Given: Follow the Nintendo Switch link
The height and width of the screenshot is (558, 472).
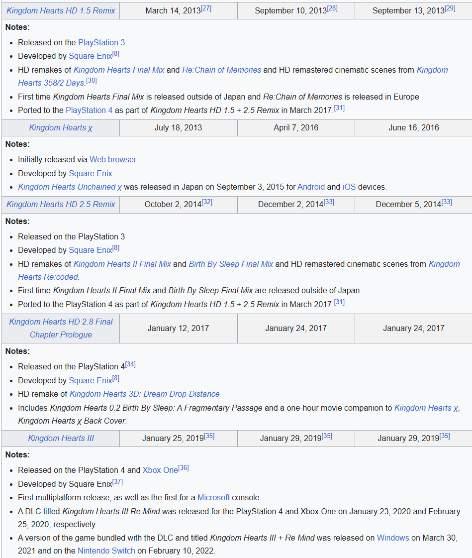Looking at the screenshot, I should (x=106, y=551).
